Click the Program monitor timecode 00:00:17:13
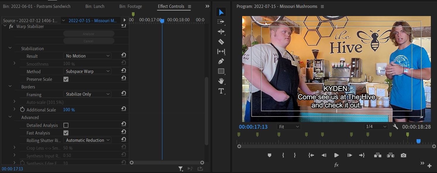The height and width of the screenshot is (173, 437). pos(253,127)
